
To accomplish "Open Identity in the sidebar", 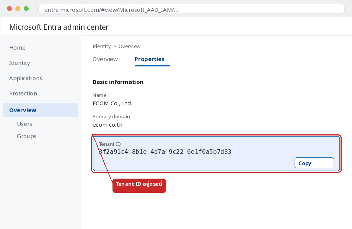I will point(20,63).
